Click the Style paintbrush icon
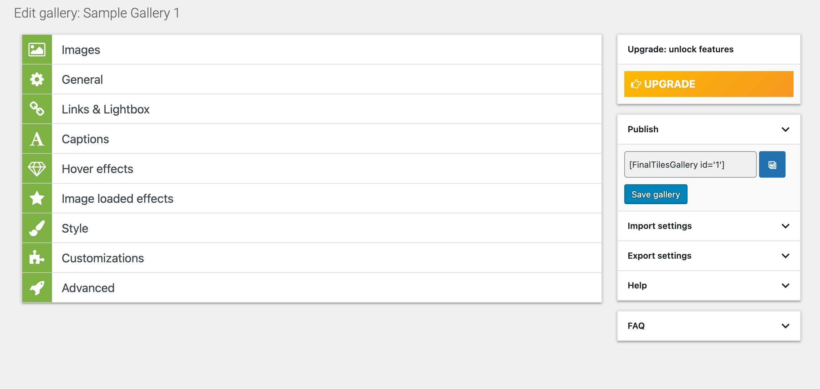The width and height of the screenshot is (820, 389). [37, 228]
